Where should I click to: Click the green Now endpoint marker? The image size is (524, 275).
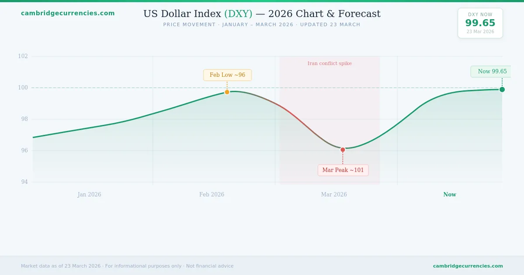pyautogui.click(x=502, y=89)
